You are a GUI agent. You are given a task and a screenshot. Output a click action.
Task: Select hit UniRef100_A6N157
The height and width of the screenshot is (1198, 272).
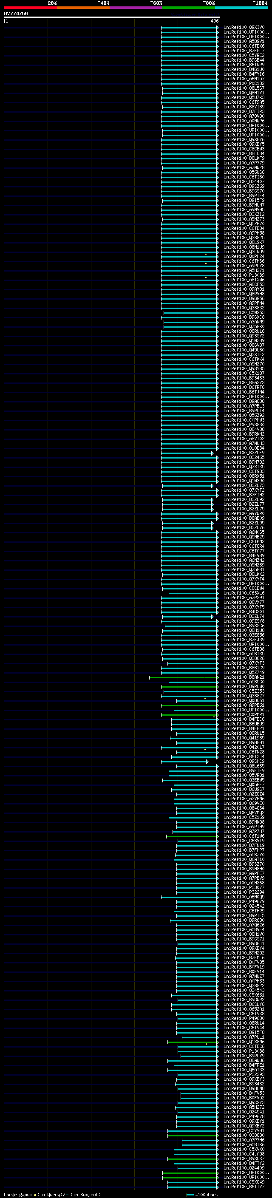tap(244, 79)
